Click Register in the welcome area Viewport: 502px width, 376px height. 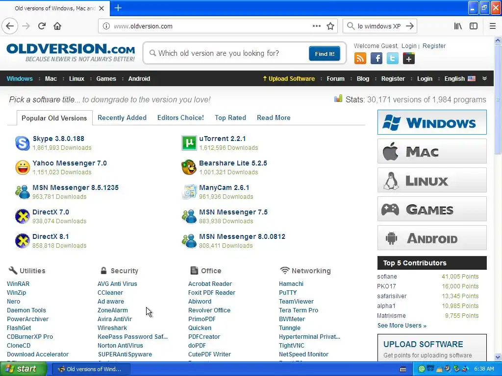point(434,46)
